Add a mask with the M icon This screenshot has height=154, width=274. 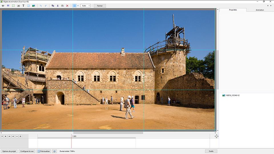pyautogui.click(x=8, y=6)
